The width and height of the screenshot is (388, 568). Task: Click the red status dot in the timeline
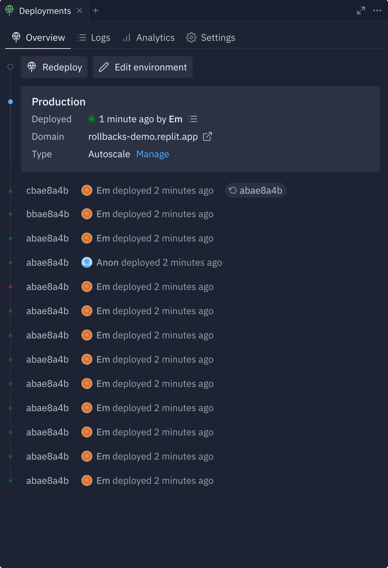pyautogui.click(x=10, y=286)
